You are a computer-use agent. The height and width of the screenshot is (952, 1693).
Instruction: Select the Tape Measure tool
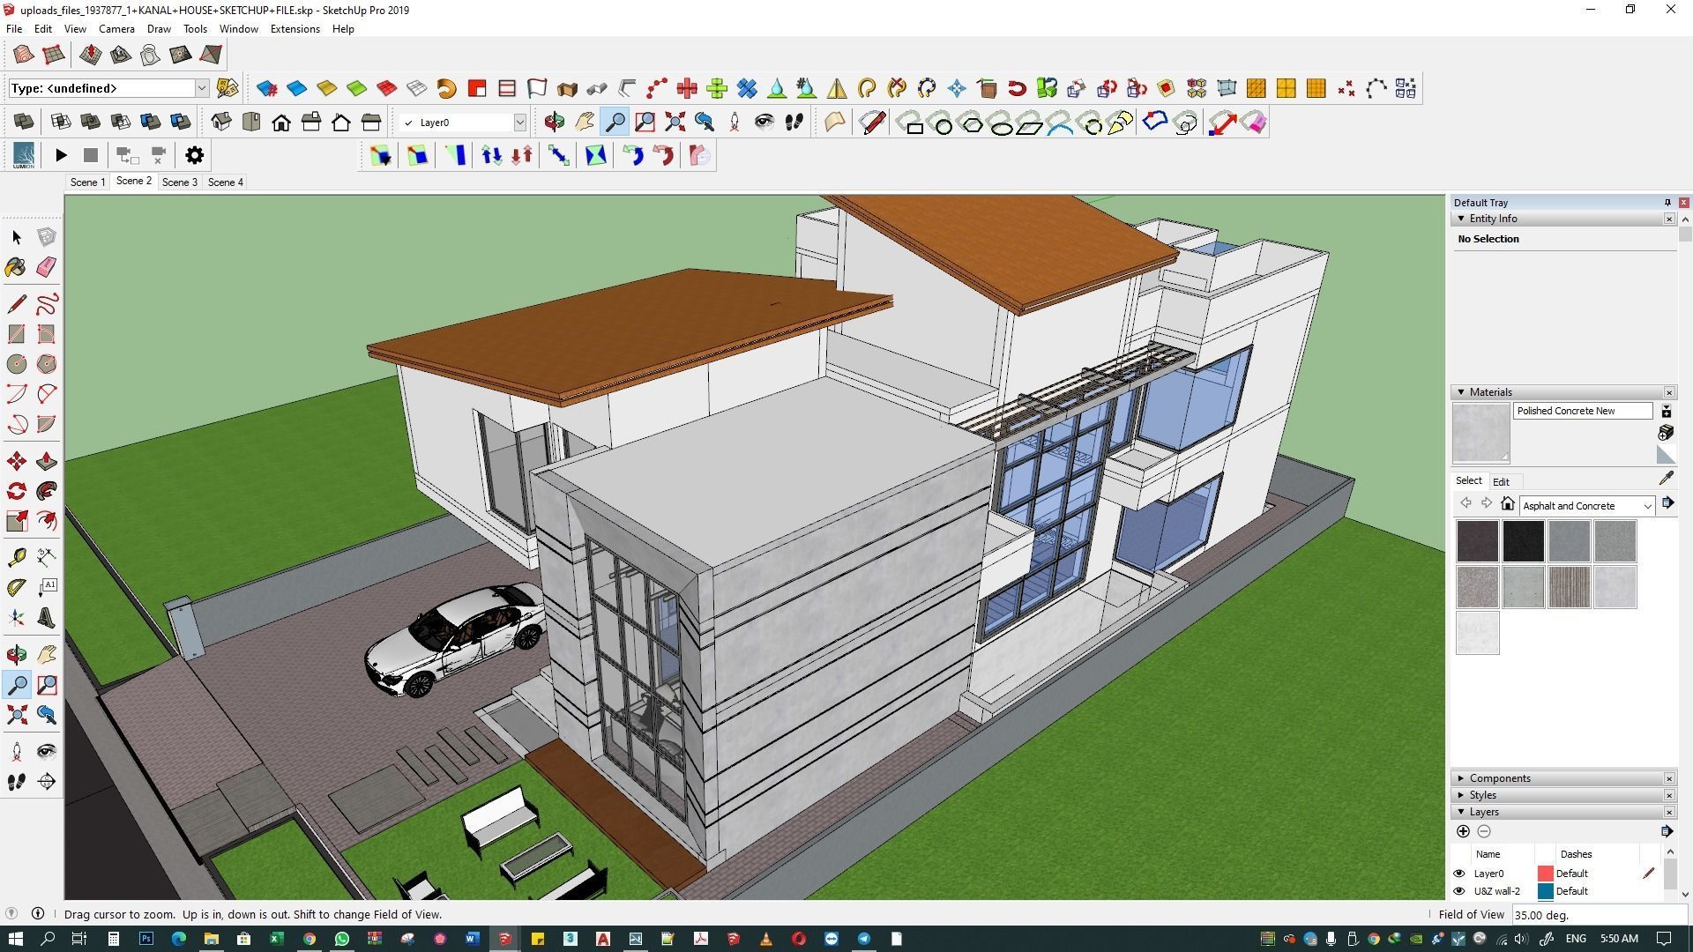click(x=17, y=557)
